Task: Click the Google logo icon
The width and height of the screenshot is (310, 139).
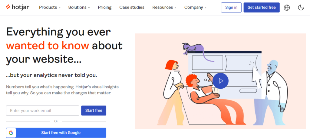Action: pyautogui.click(x=11, y=133)
